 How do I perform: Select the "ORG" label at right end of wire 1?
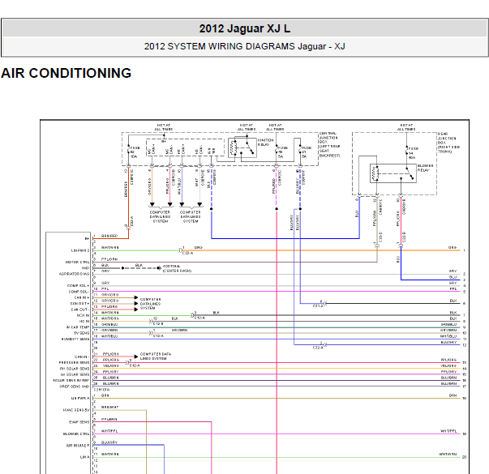point(453,247)
